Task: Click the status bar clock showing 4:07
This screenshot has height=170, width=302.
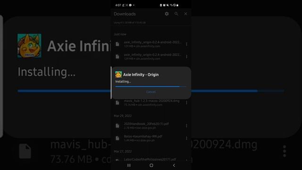Action: [118, 5]
